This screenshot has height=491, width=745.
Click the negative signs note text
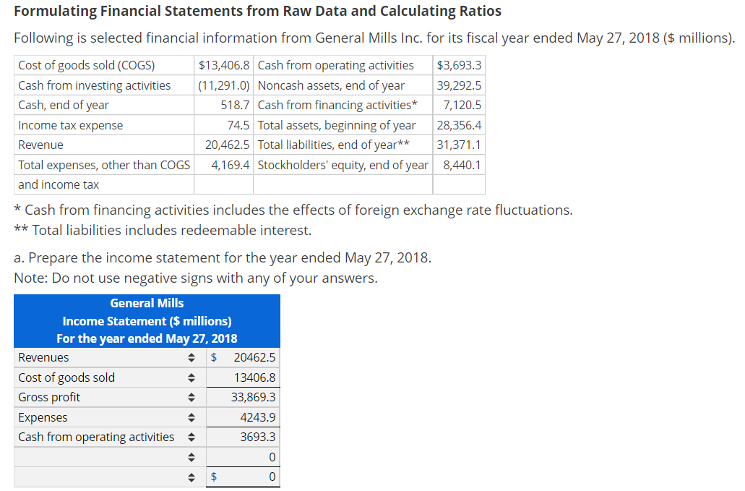tap(196, 278)
